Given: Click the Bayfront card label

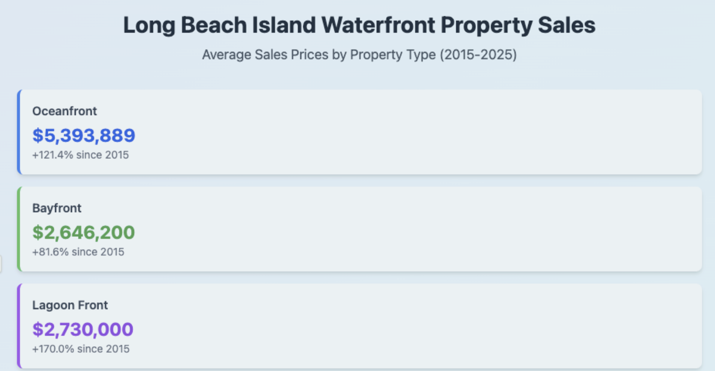Looking at the screenshot, I should point(57,208).
